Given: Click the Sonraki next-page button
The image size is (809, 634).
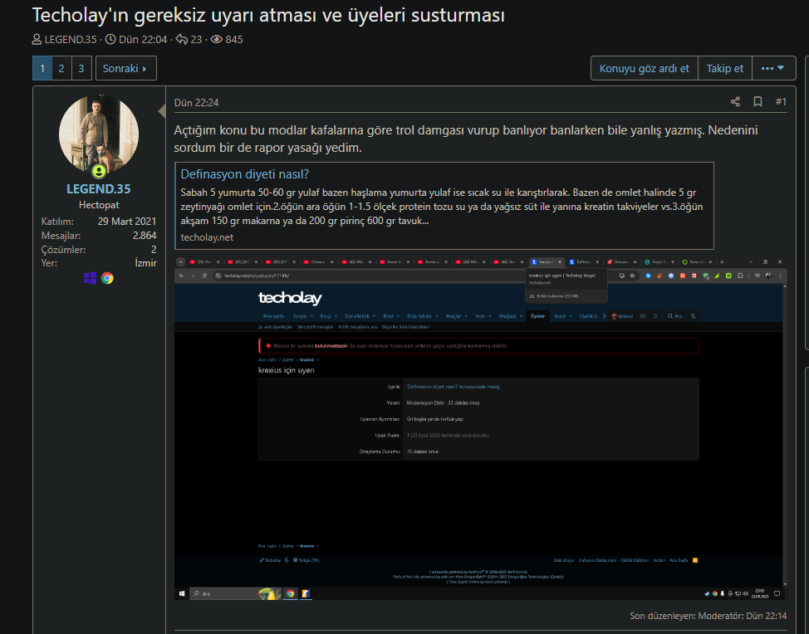Looking at the screenshot, I should pos(126,68).
